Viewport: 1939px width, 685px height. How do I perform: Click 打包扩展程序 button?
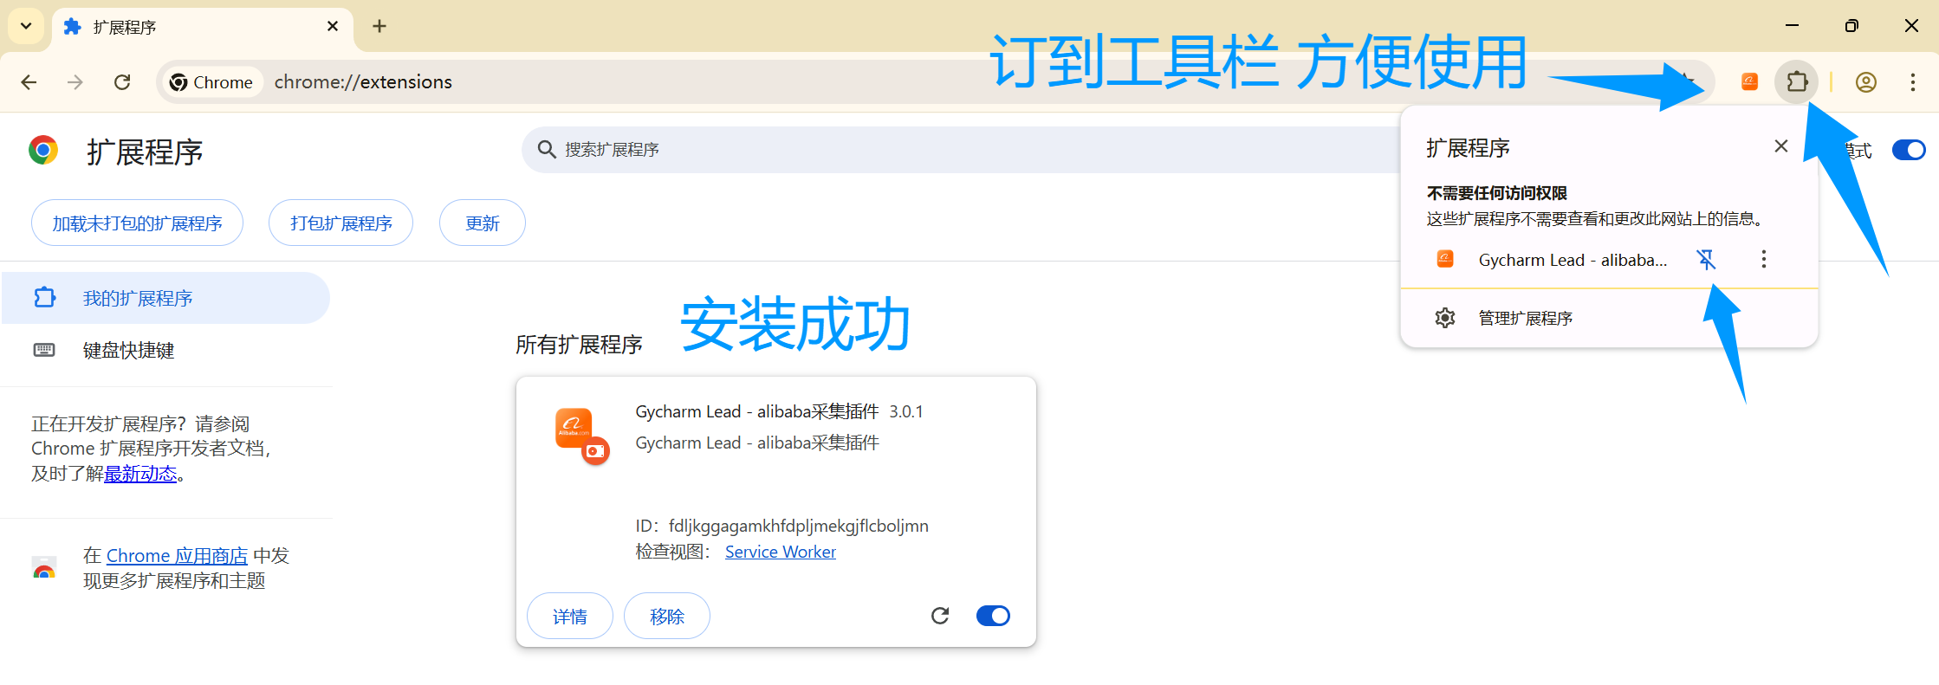pos(340,223)
